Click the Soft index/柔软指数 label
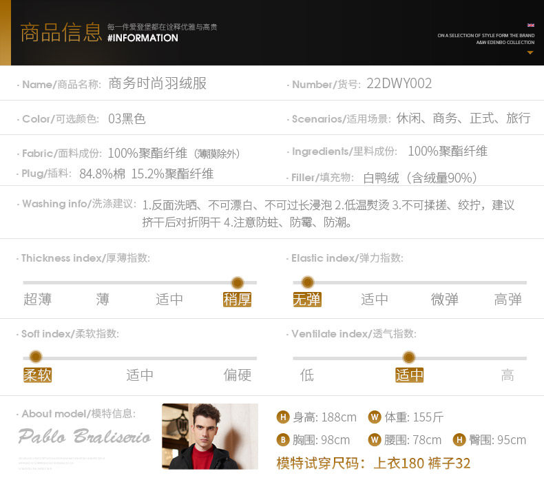Screen dimensions: 544x491 pos(70,333)
